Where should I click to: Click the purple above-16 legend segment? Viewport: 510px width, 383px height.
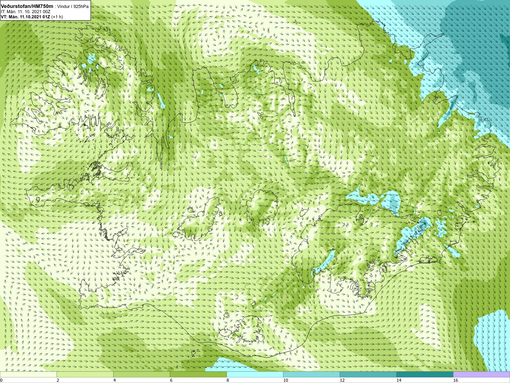482,375
